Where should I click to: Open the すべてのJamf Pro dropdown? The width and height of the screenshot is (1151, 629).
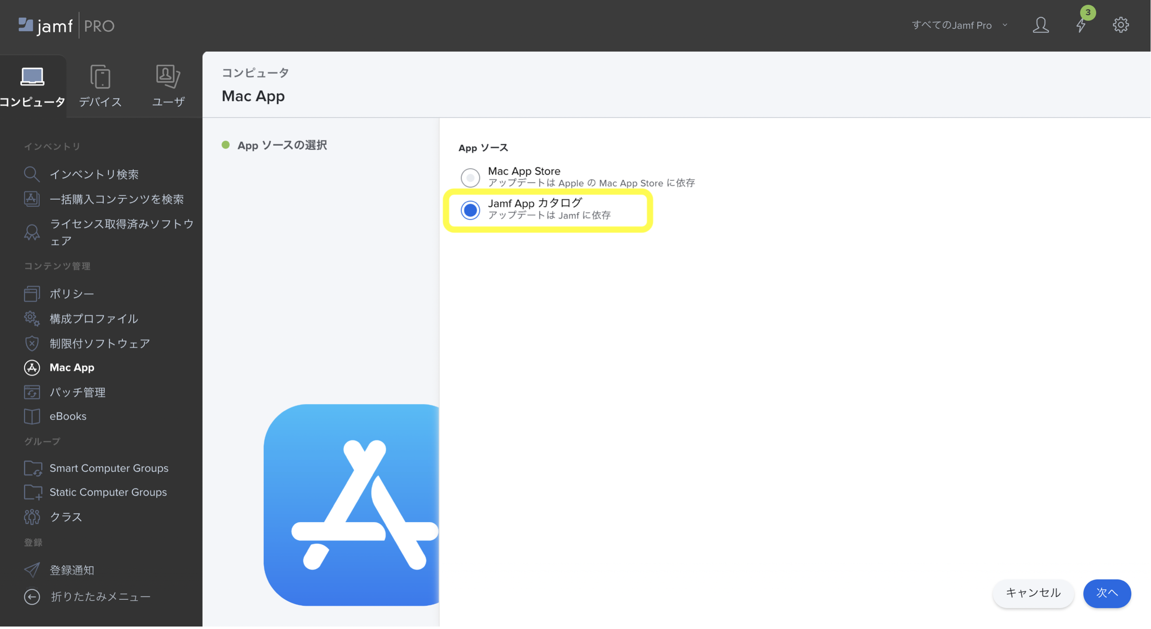pyautogui.click(x=959, y=25)
